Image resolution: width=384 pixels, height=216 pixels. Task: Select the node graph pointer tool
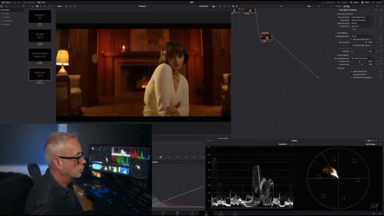click(x=233, y=7)
